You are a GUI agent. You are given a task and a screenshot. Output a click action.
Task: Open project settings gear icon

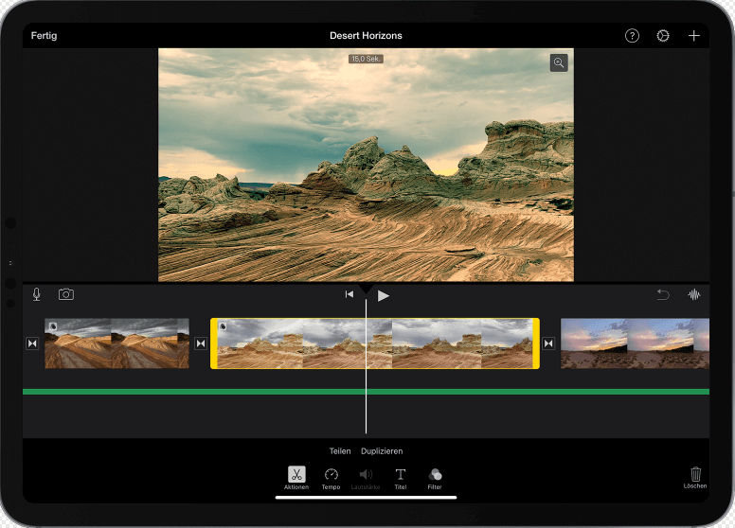click(663, 36)
